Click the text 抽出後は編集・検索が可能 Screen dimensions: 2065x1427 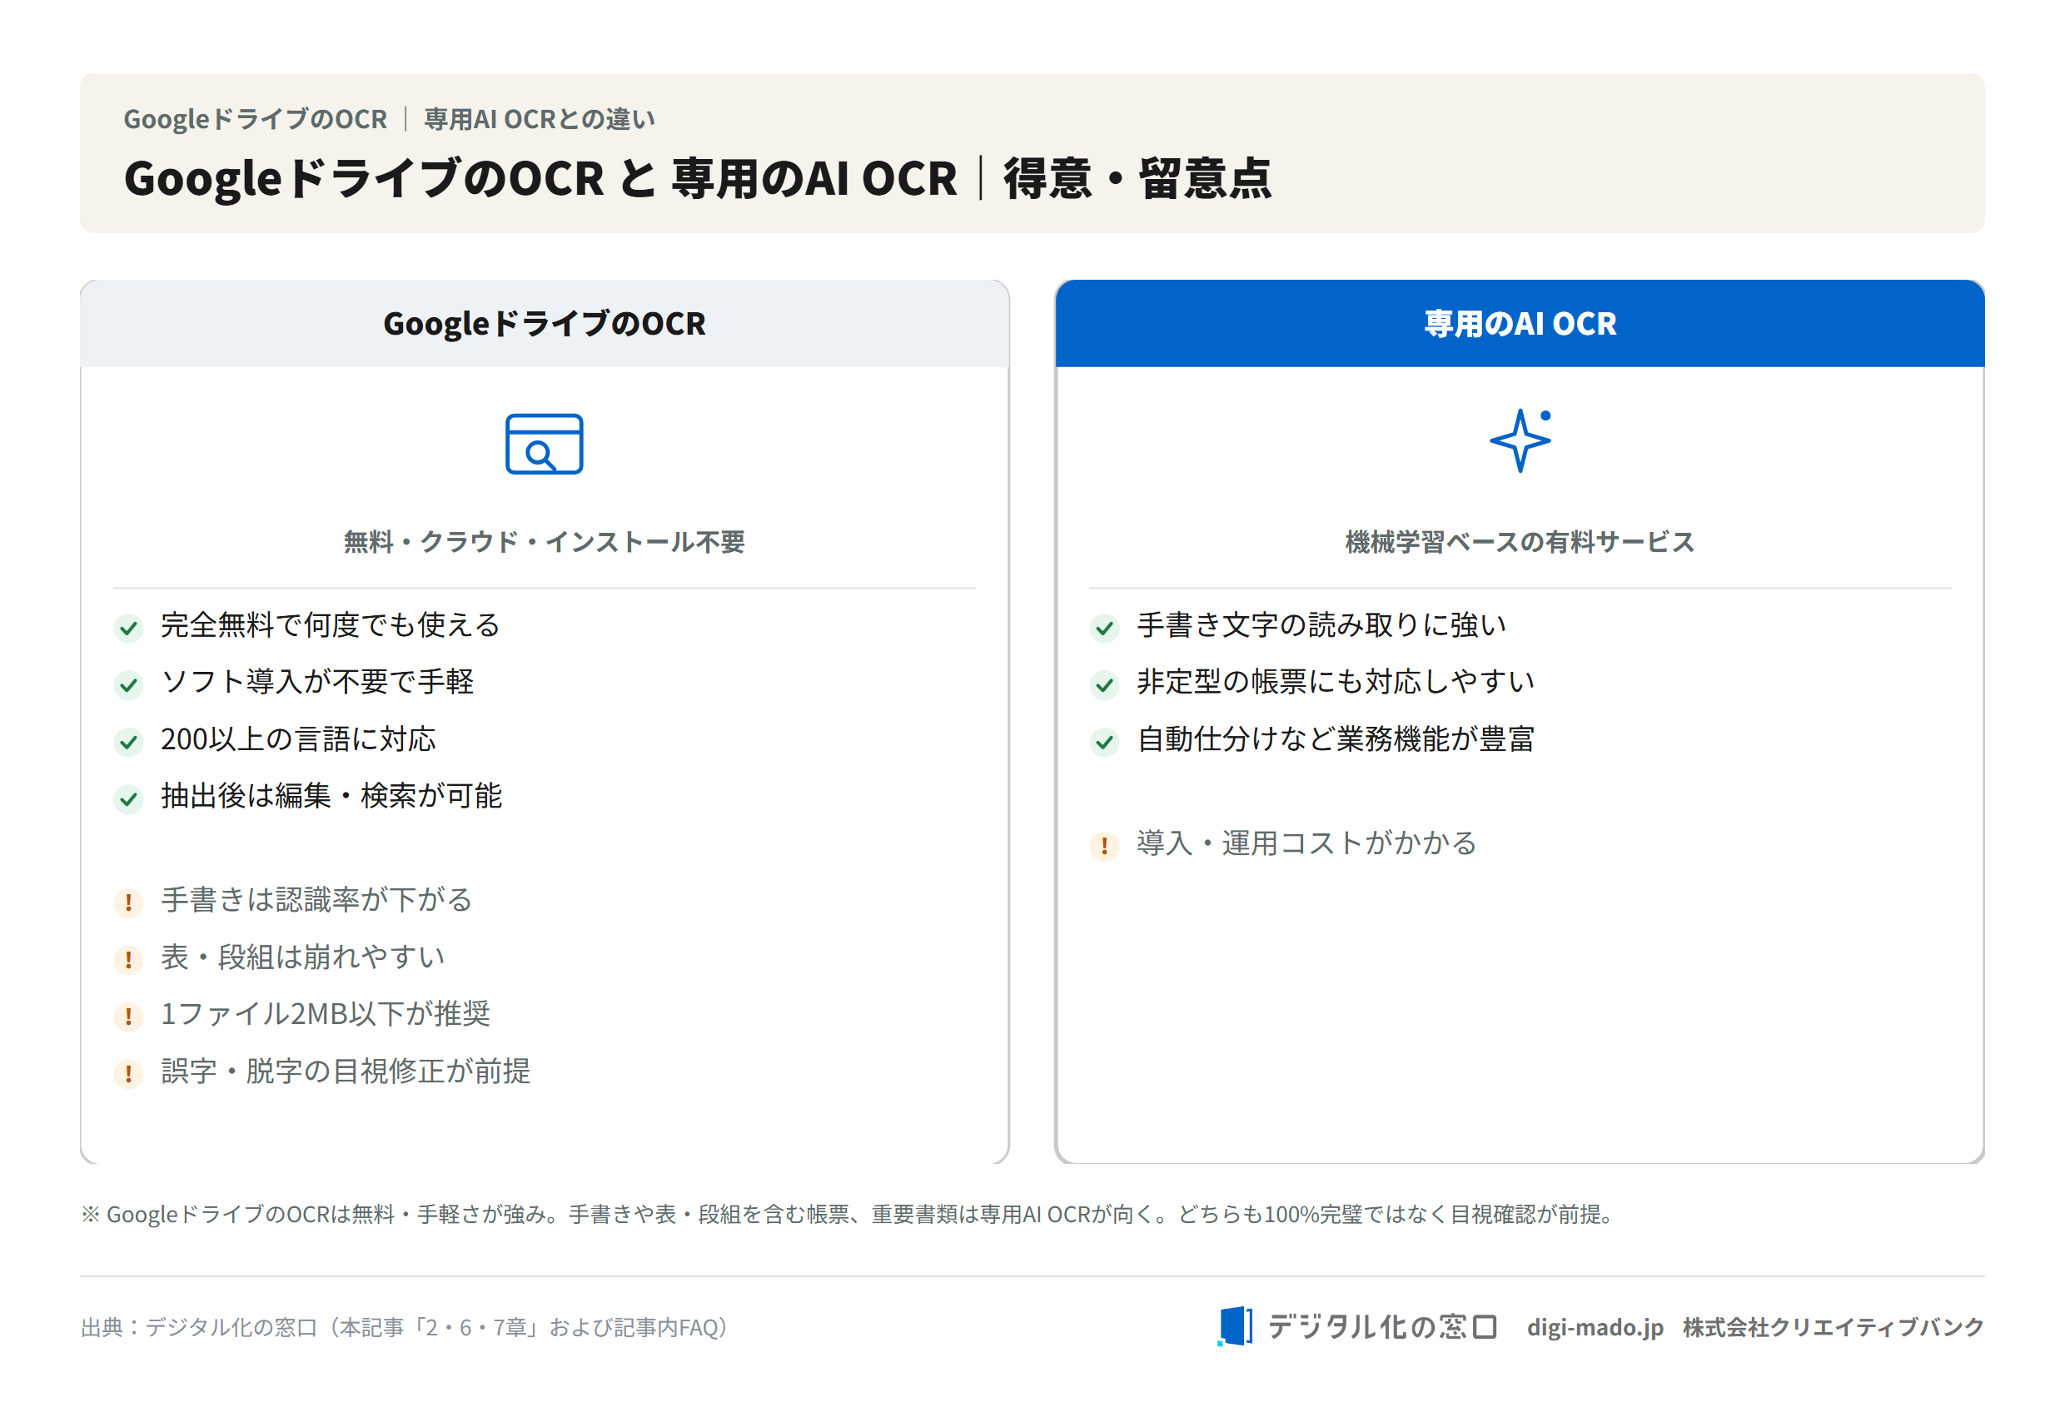pyautogui.click(x=331, y=796)
